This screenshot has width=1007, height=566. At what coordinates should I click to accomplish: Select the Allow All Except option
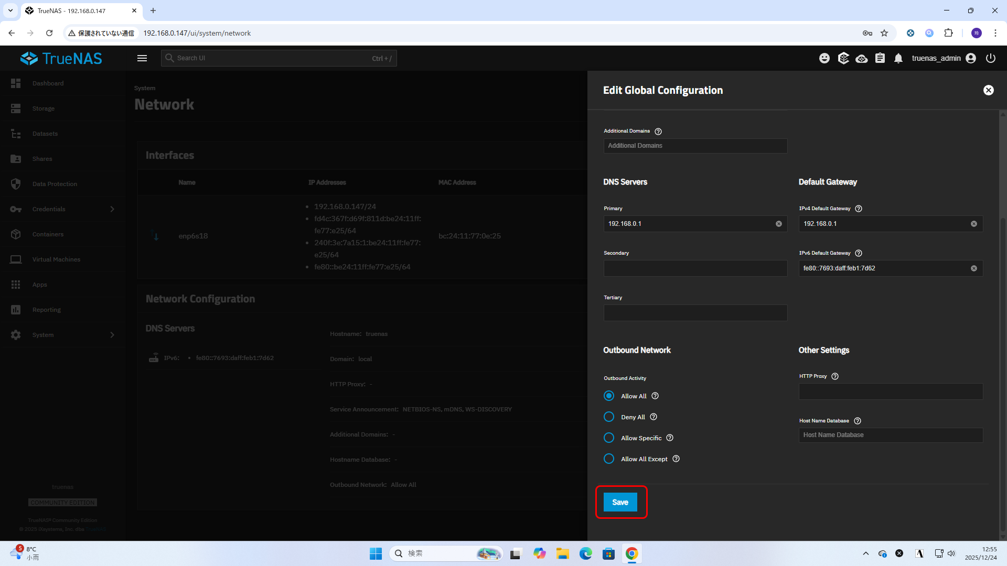coord(609,459)
